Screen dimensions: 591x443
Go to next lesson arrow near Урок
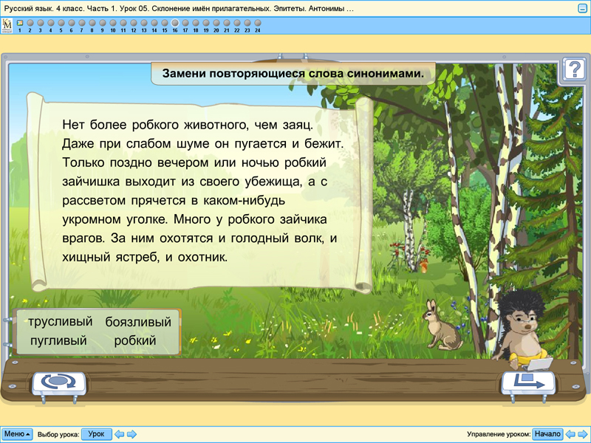pyautogui.click(x=131, y=434)
